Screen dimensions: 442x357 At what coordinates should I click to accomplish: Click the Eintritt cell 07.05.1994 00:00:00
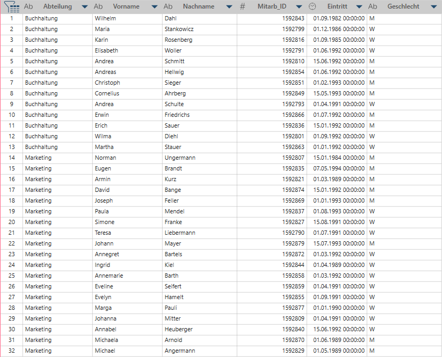click(x=337, y=168)
